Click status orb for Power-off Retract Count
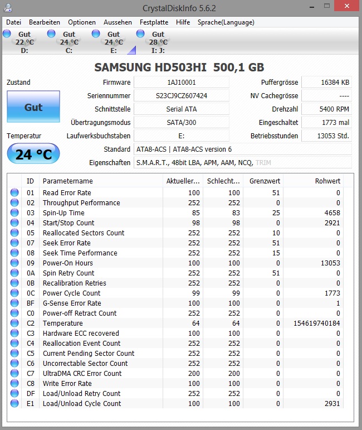362x430 pixels. pos(14,313)
